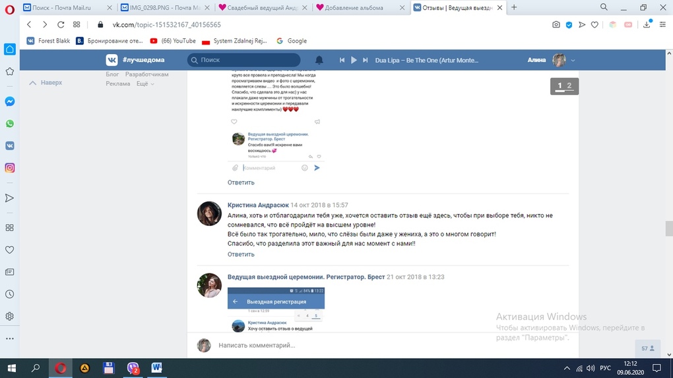The image size is (673, 378).
Task: Expand the Ещё footer menu
Action: click(145, 84)
